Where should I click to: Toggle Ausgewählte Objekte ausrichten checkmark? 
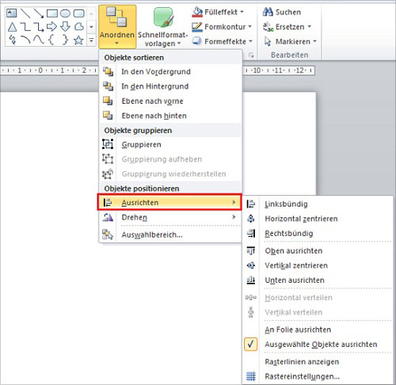(x=318, y=345)
